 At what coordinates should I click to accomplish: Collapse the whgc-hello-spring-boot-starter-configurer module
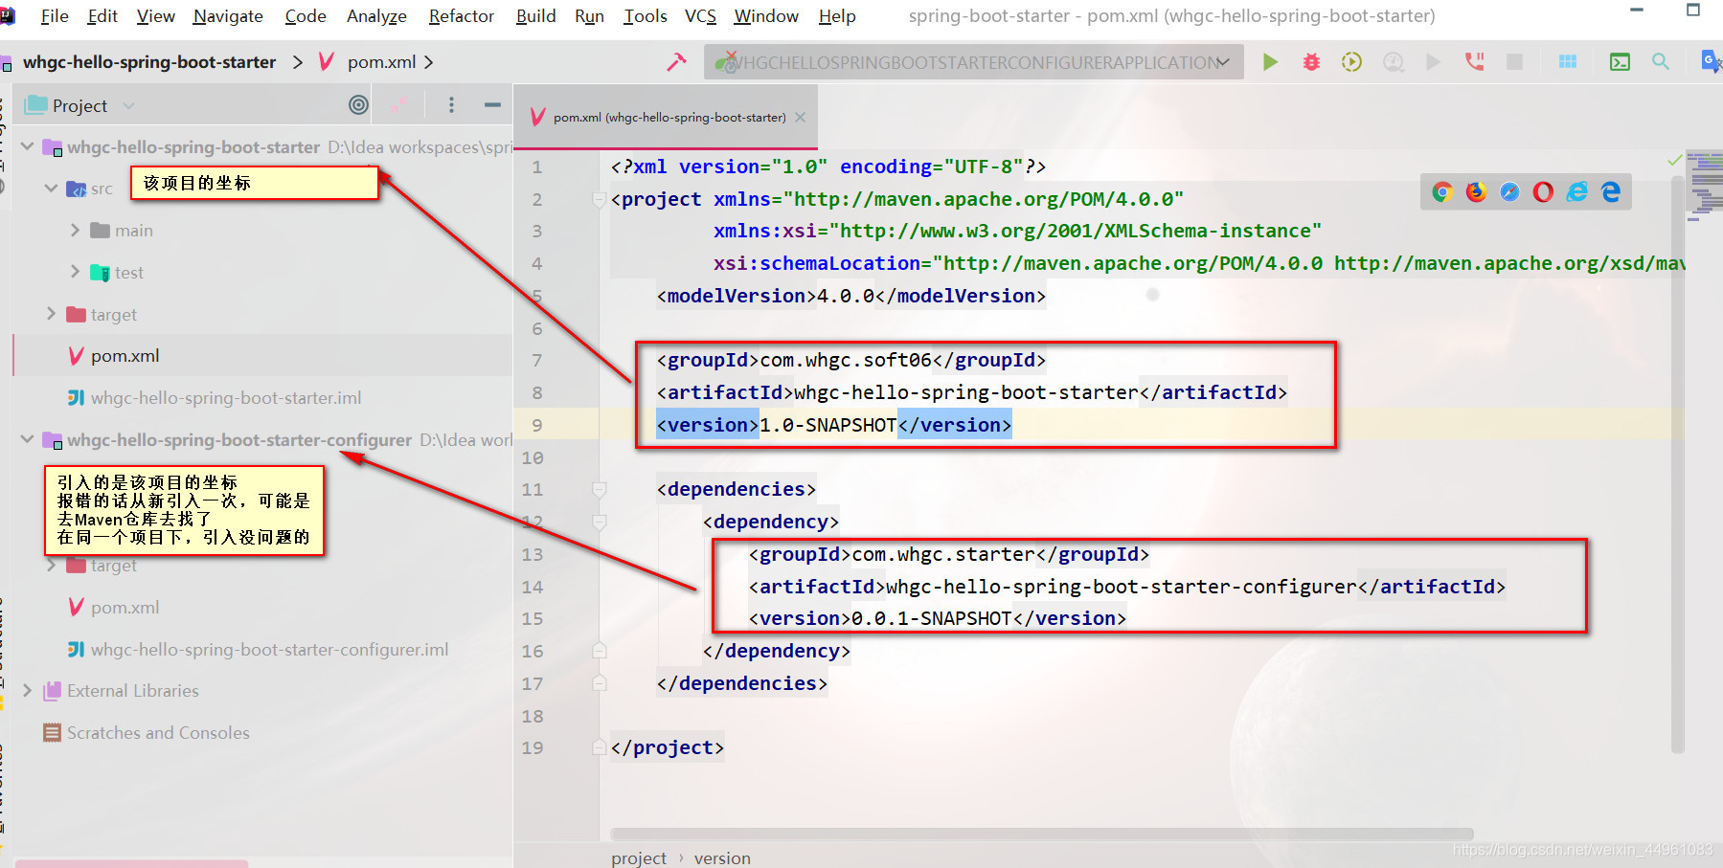tap(28, 439)
